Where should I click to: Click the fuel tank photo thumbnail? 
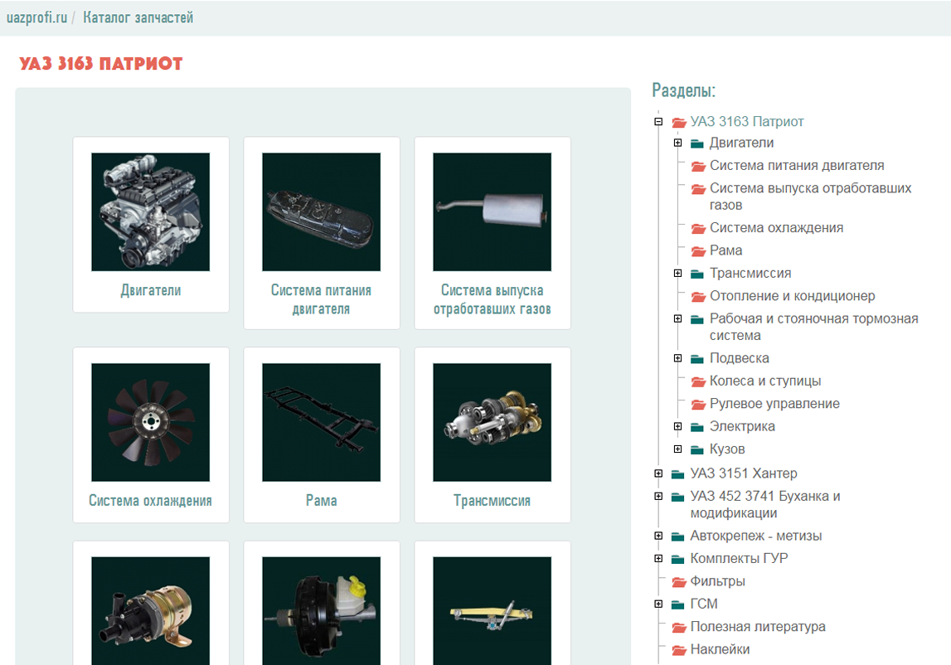pyautogui.click(x=322, y=211)
